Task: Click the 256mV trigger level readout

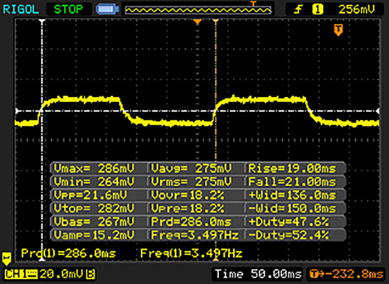Action: pos(357,10)
